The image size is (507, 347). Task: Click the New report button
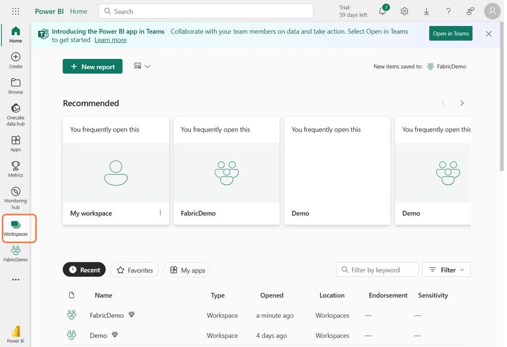92,66
